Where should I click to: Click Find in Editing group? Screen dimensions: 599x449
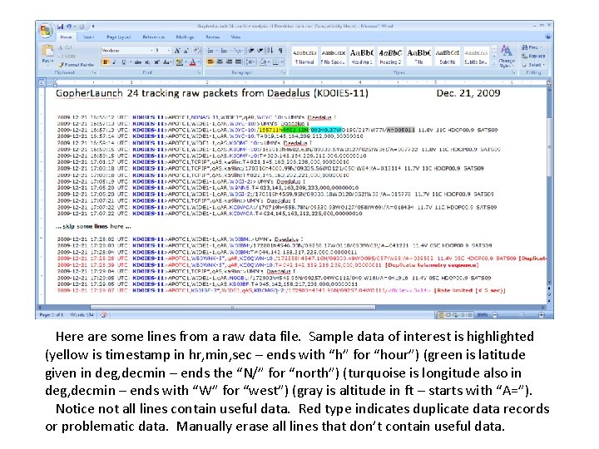(x=532, y=47)
